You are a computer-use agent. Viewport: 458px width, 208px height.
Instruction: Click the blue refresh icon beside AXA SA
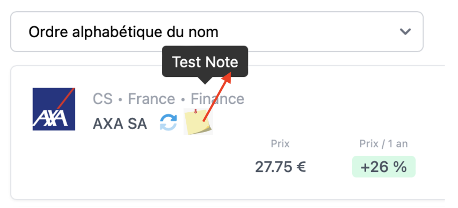click(x=168, y=123)
